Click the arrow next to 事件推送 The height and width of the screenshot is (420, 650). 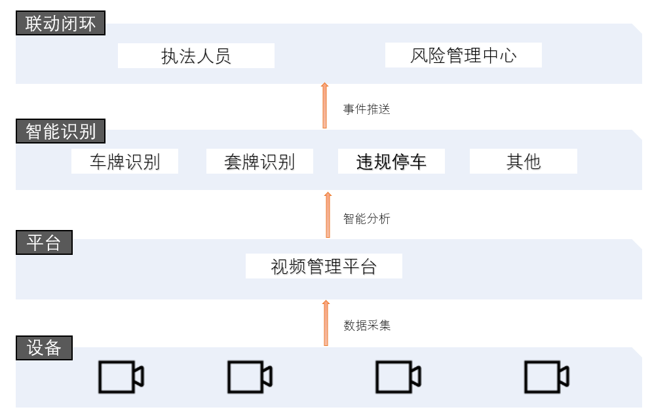pos(324,106)
